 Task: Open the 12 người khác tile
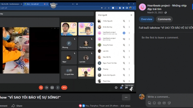pyautogui.click(x=69, y=72)
